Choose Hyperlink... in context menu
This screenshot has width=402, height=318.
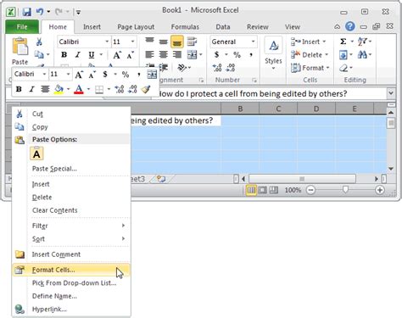[x=71, y=310]
